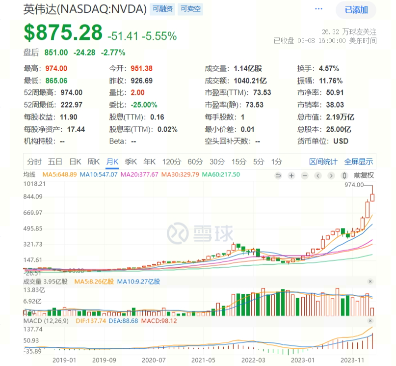Click the 974.00 high marker on chart
Image resolution: width=396 pixels, height=366 pixels.
354,185
